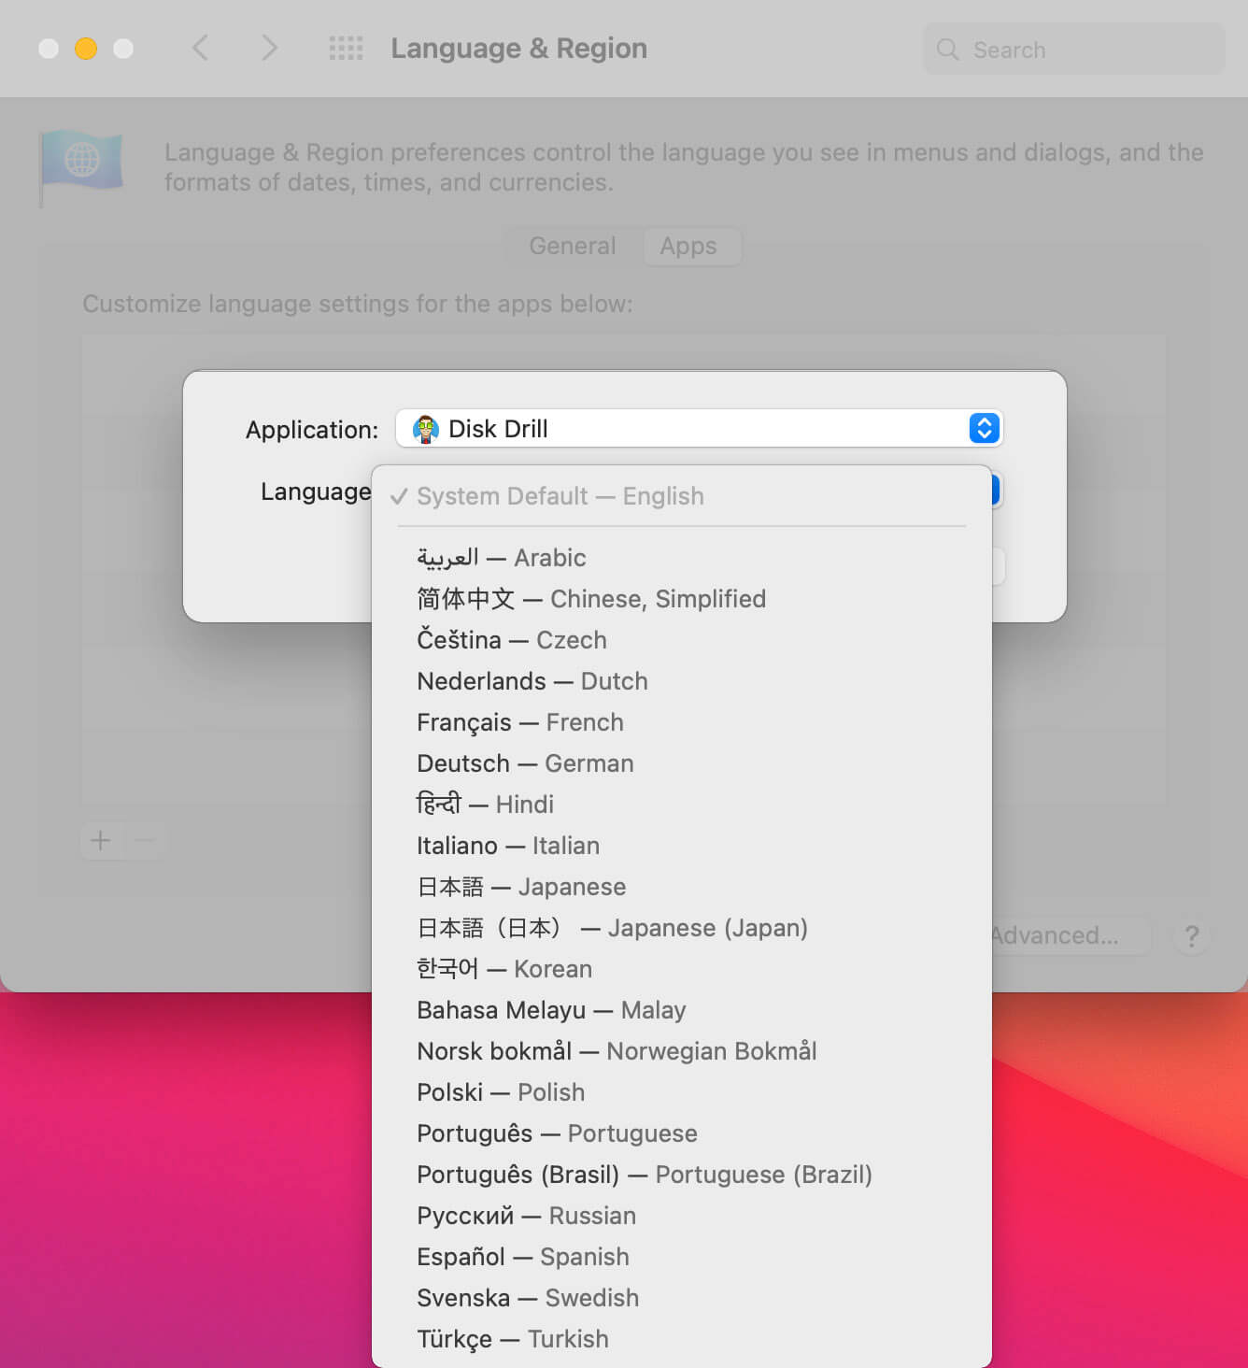
Task: Click the Application popup stepper arrows
Action: pos(984,428)
